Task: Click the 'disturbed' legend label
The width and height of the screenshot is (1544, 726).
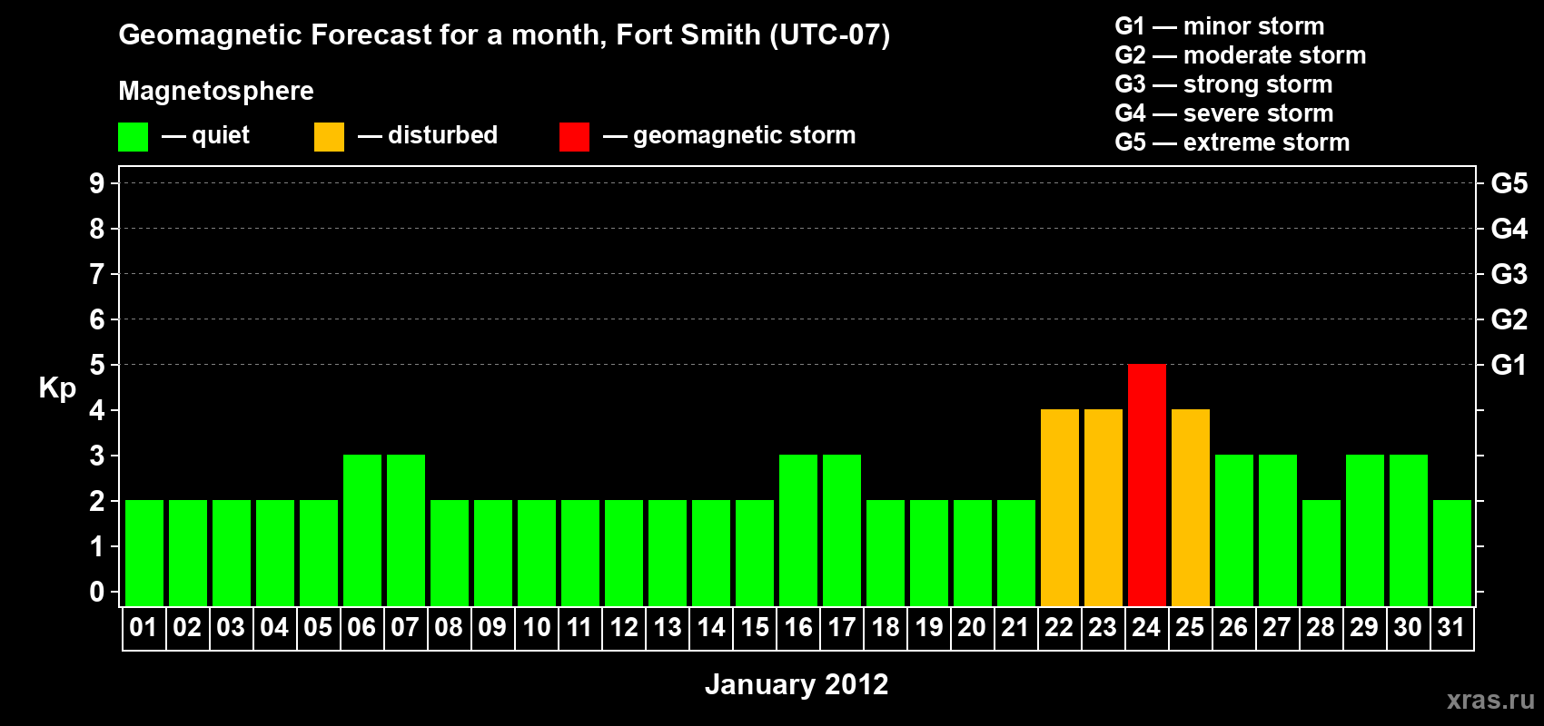Action: (442, 135)
